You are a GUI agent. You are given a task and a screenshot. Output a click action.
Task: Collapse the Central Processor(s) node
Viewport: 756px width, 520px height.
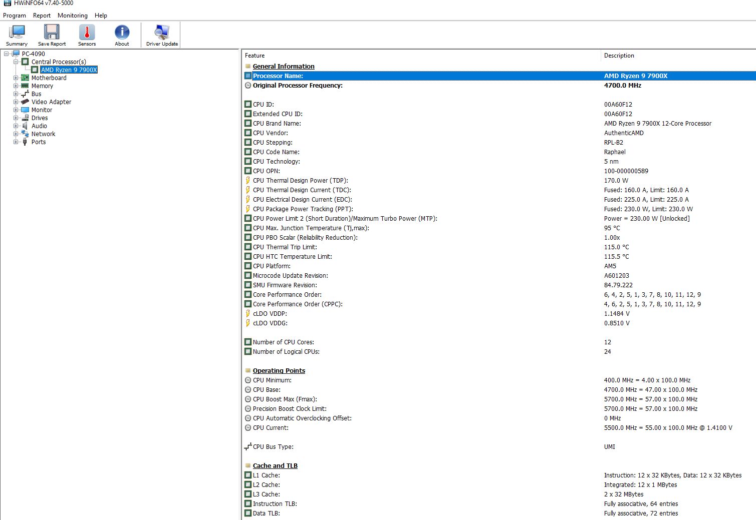click(x=16, y=62)
